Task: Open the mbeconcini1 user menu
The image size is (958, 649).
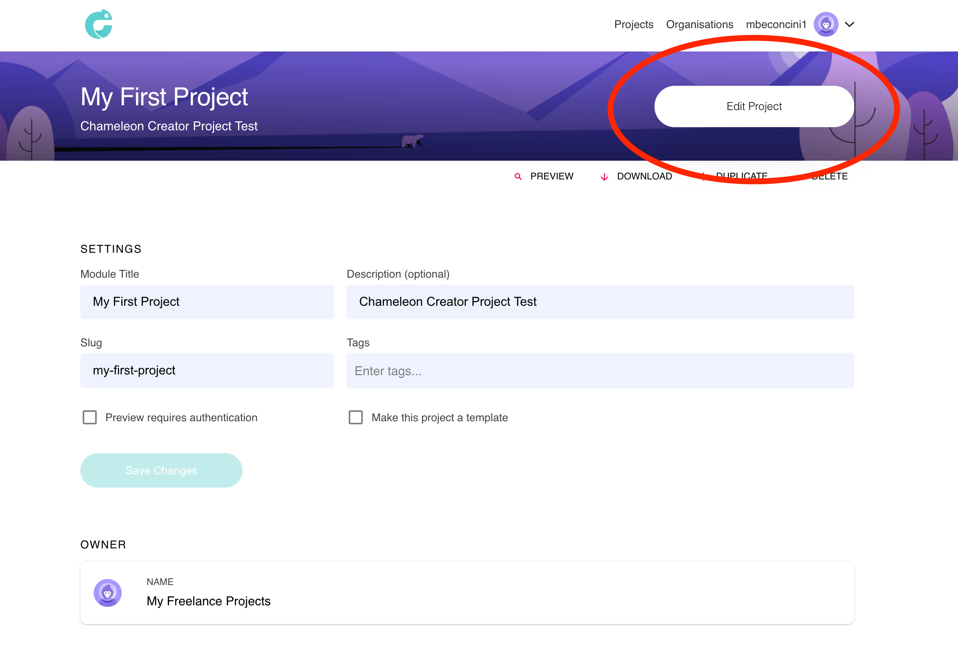Action: tap(776, 24)
